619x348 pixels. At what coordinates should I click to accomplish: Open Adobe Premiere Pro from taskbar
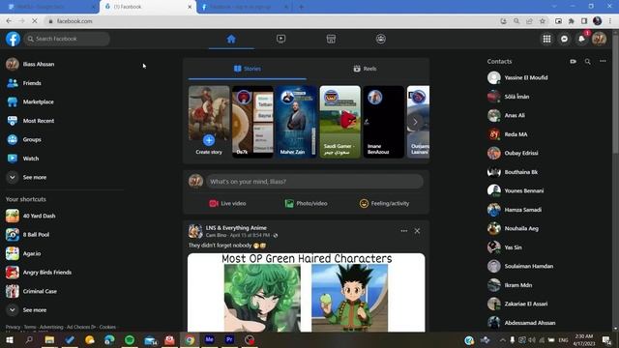click(229, 339)
